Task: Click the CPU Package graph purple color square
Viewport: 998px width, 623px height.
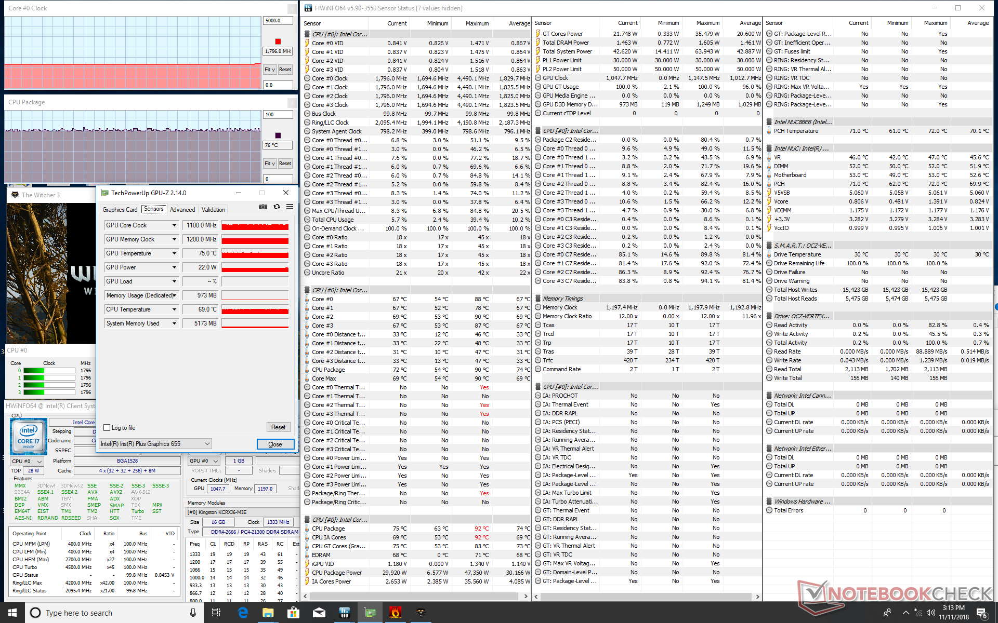Action: tap(278, 136)
